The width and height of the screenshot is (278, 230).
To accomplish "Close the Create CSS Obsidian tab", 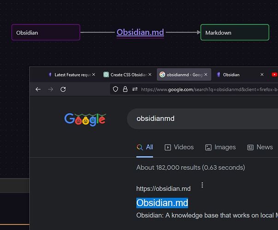I will [150, 75].
